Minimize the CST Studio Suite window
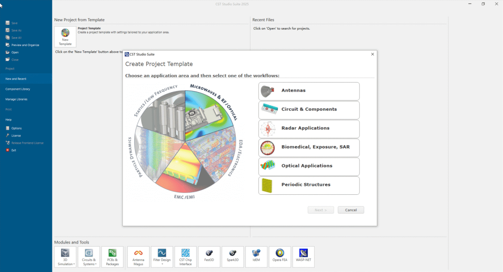Screen dimensions: 503x272 click(469, 4)
